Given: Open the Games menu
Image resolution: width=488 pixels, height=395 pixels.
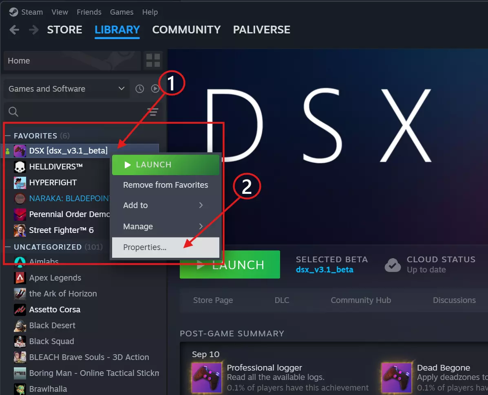Looking at the screenshot, I should click(121, 12).
